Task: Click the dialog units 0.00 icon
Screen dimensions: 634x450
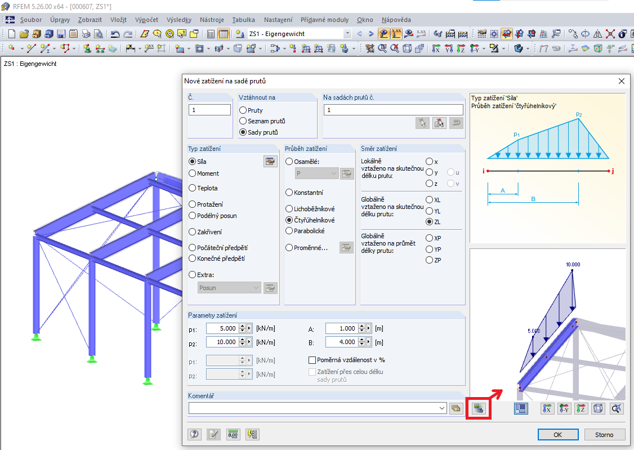Action: point(233,434)
